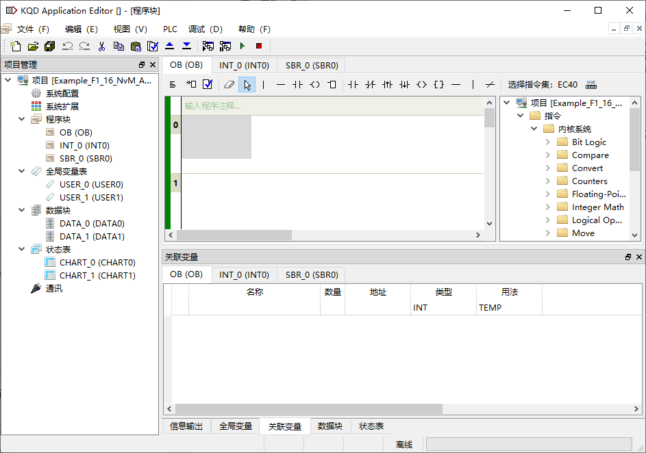Float the 关联变量 panel
646x453 pixels.
click(x=628, y=257)
